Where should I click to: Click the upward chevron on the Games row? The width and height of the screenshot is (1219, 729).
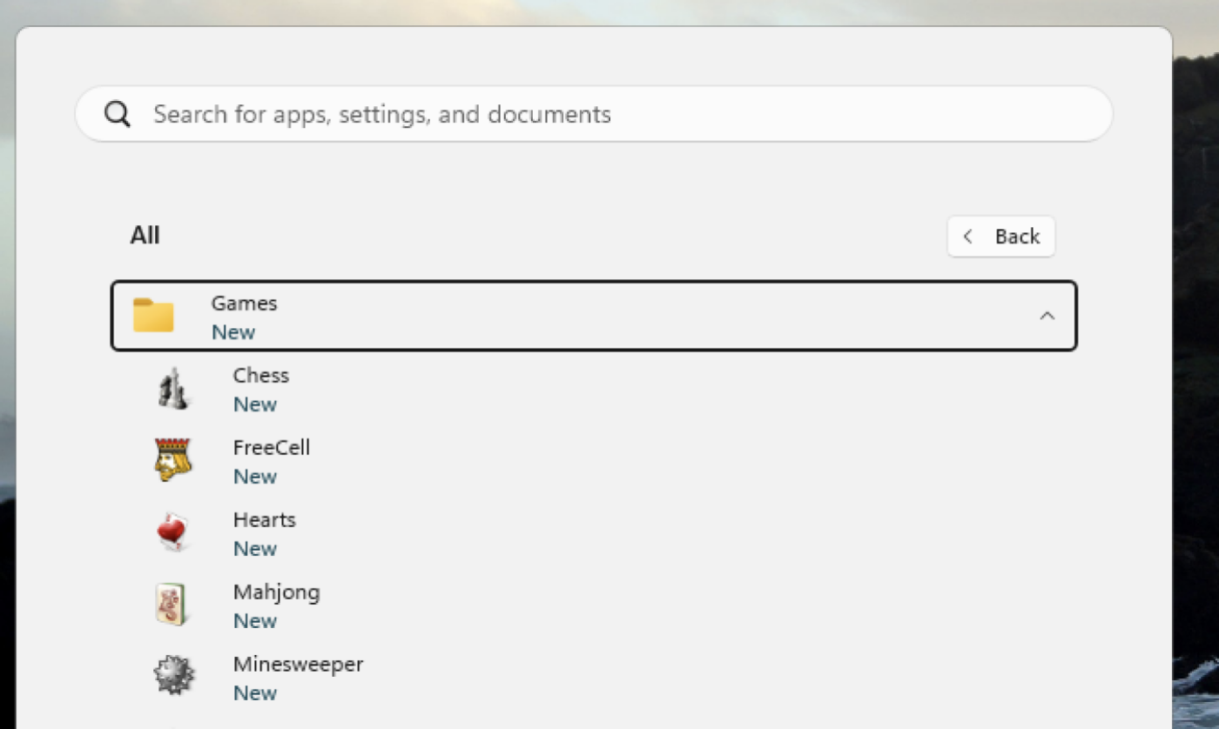[1047, 317]
